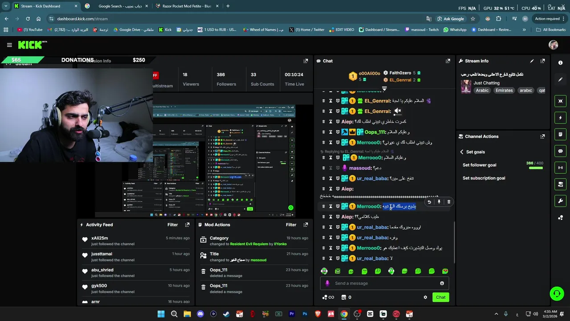
Task: Toggle the lightning bolt activity sidebar icon
Action: [560, 118]
